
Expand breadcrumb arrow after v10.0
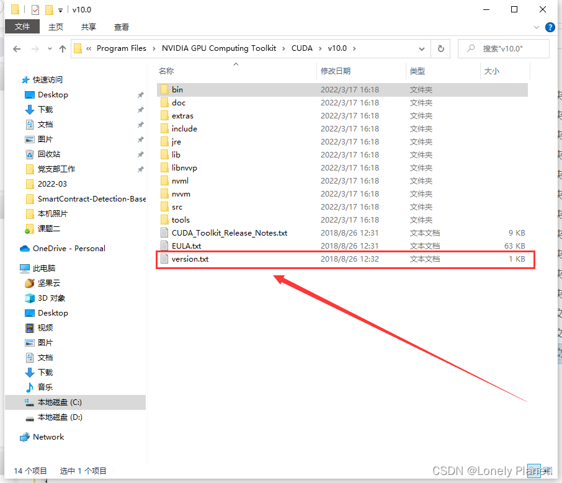coord(354,48)
